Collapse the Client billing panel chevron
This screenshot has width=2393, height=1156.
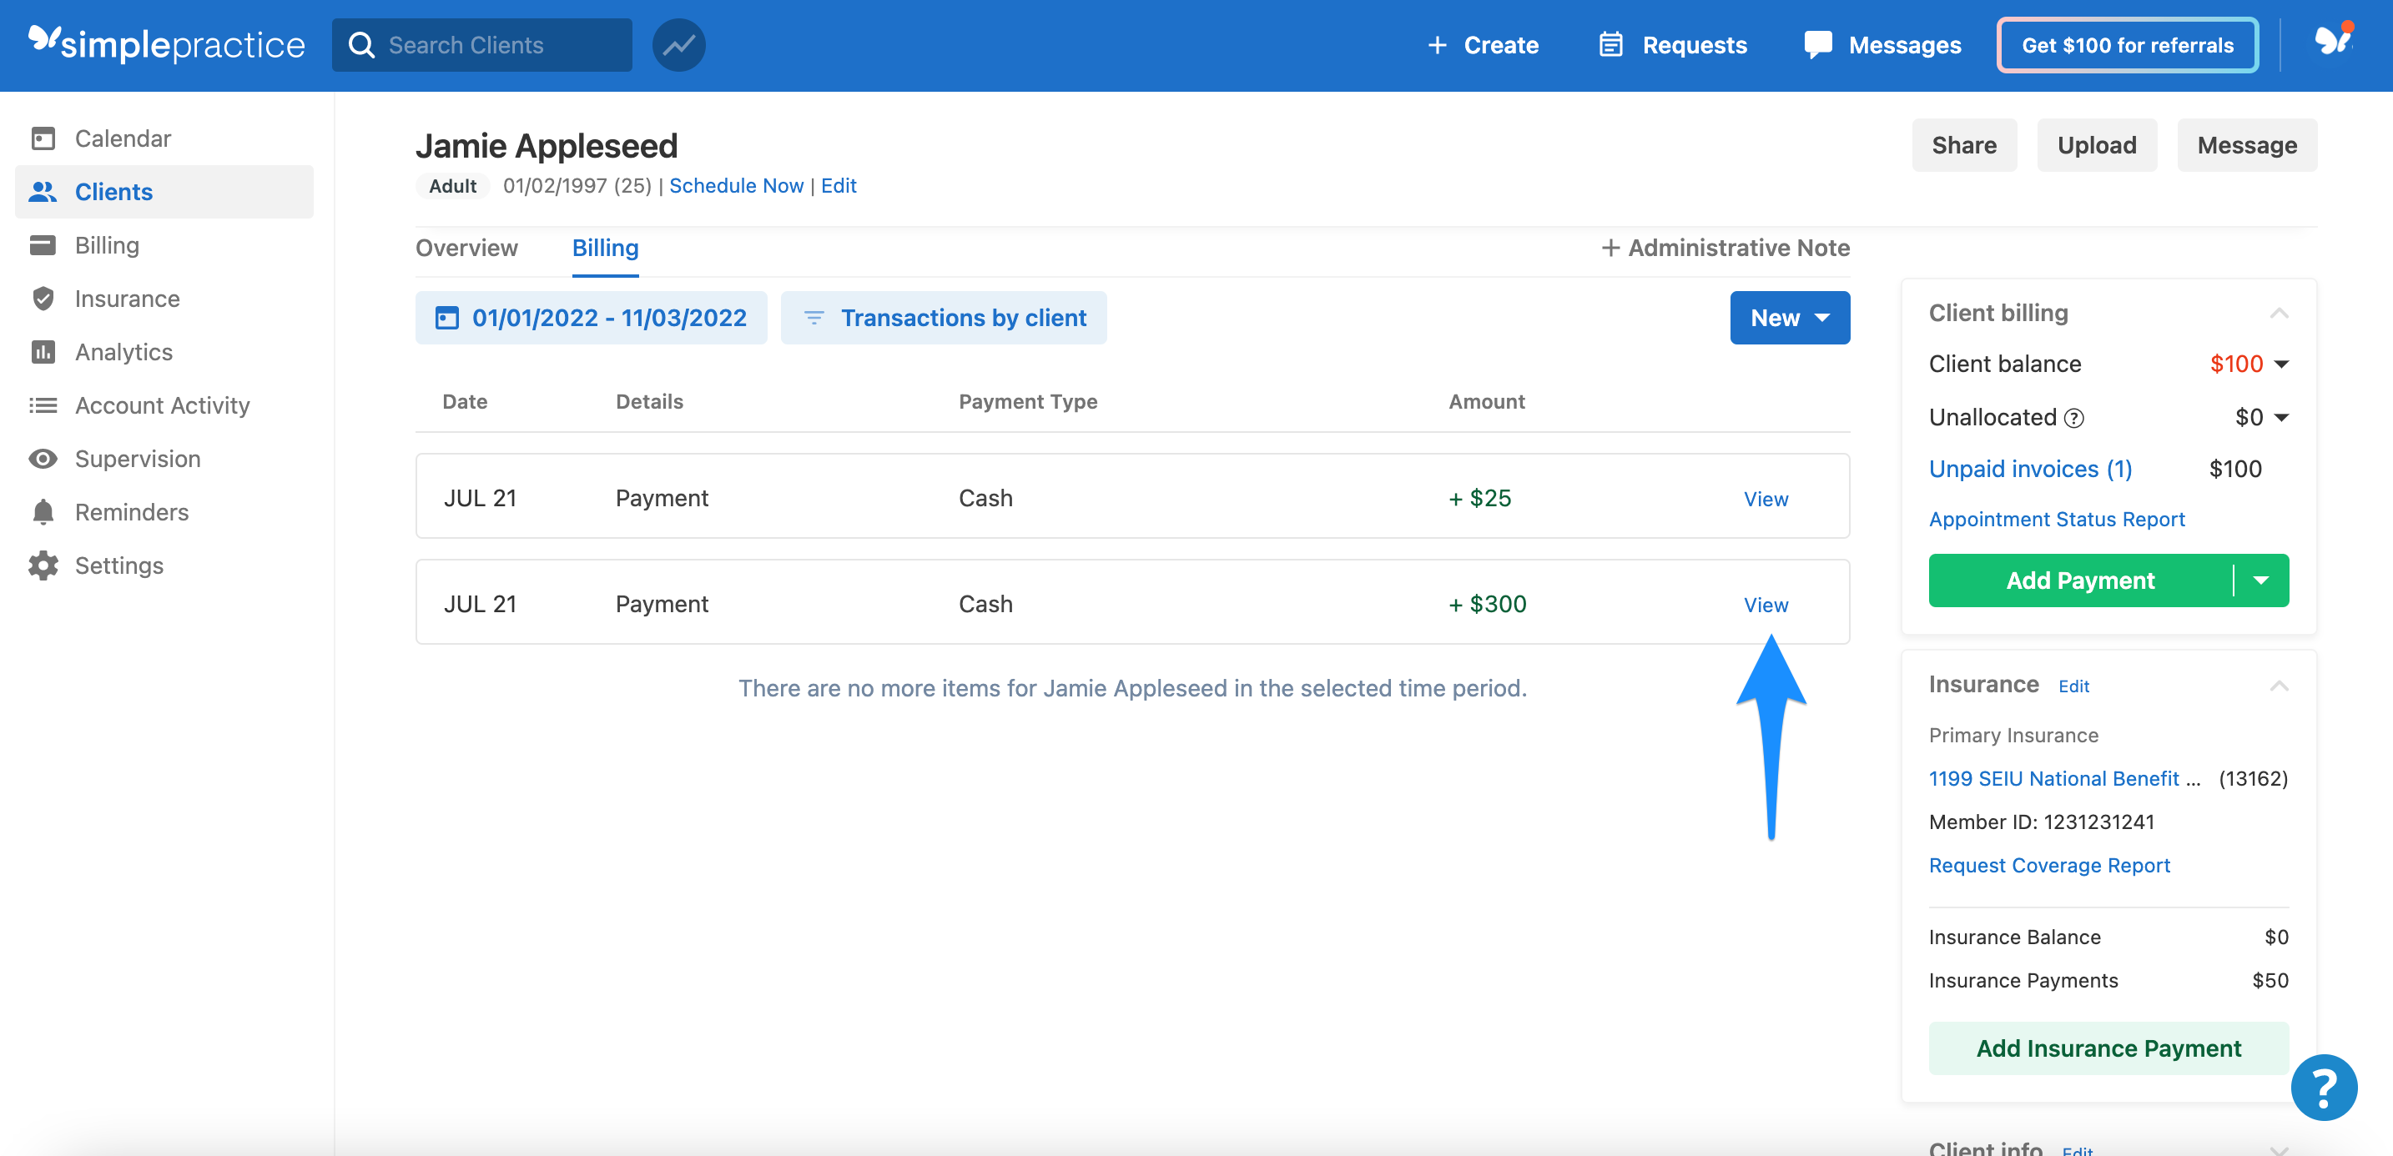[x=2279, y=313]
